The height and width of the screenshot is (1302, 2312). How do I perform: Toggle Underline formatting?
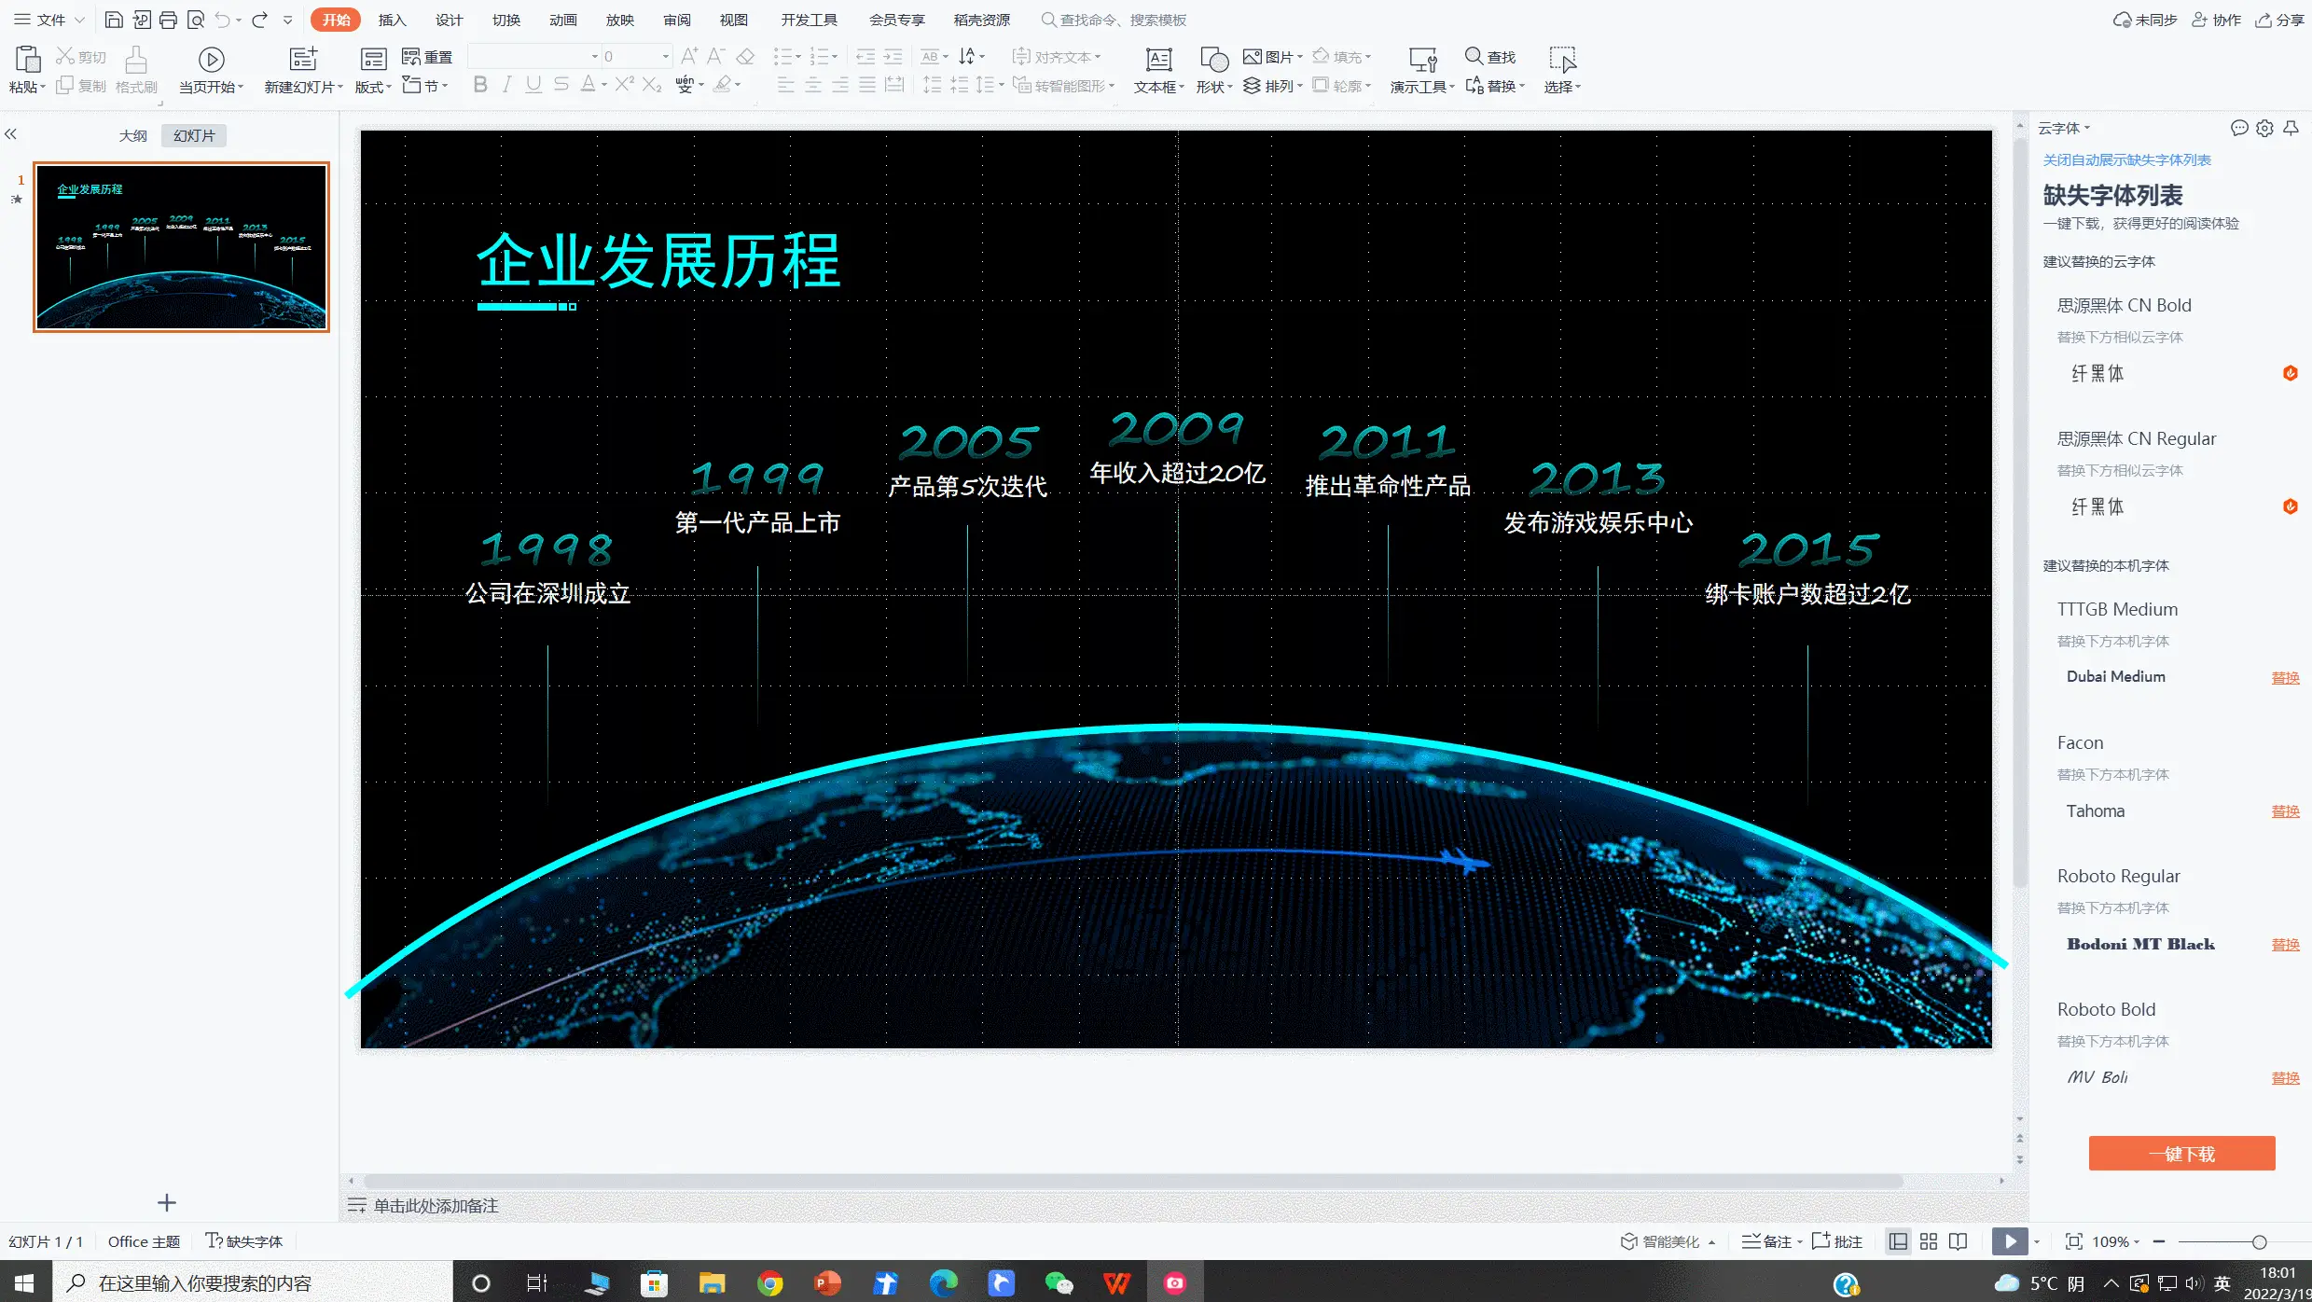[x=533, y=85]
